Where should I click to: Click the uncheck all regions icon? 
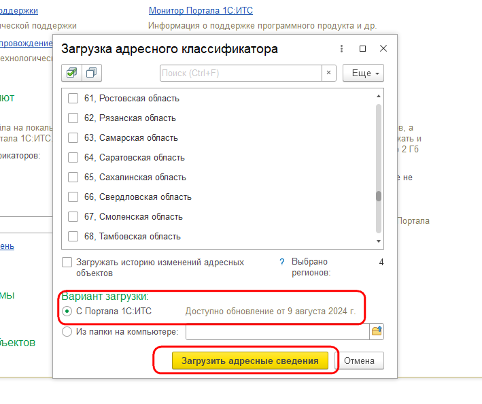pyautogui.click(x=92, y=73)
